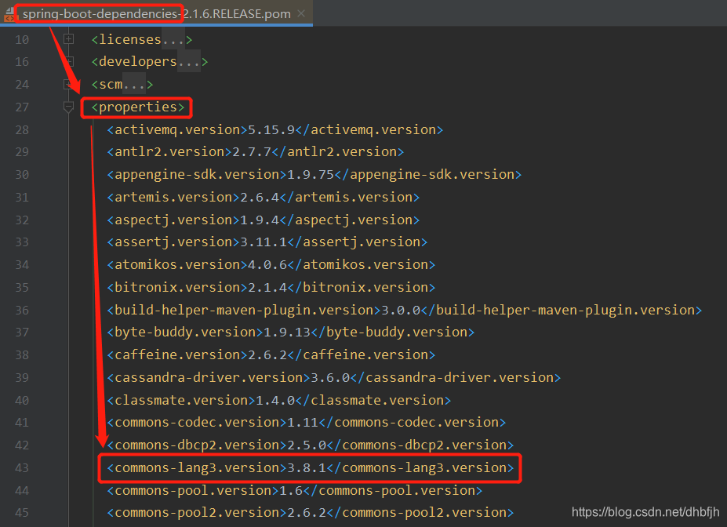Click the commons-codec.version 1.11 line
This screenshot has height=527, width=727.
(307, 422)
